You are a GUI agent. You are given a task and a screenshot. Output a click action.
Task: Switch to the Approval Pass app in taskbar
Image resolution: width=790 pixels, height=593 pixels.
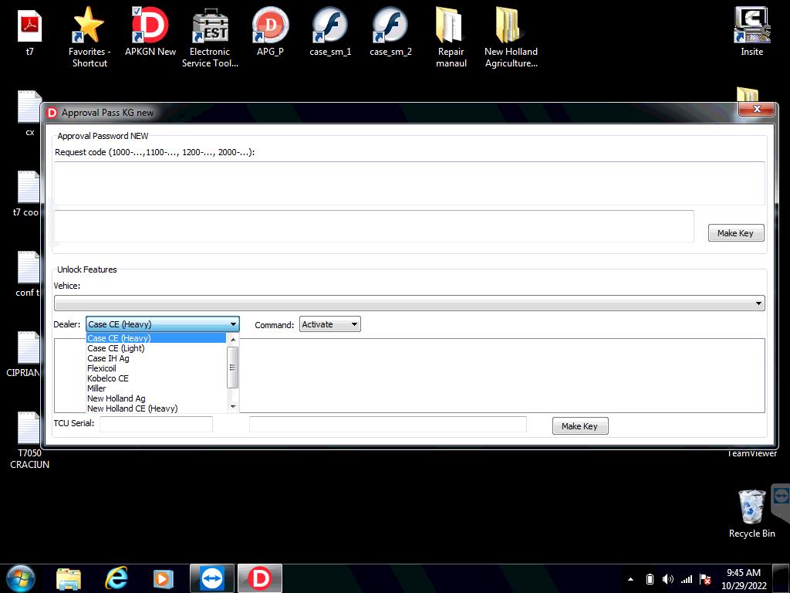(260, 578)
